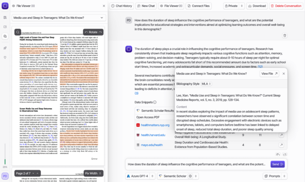The image size is (305, 182).
Task: Select the chat bubbles sidebar icon
Action: coord(5,36)
